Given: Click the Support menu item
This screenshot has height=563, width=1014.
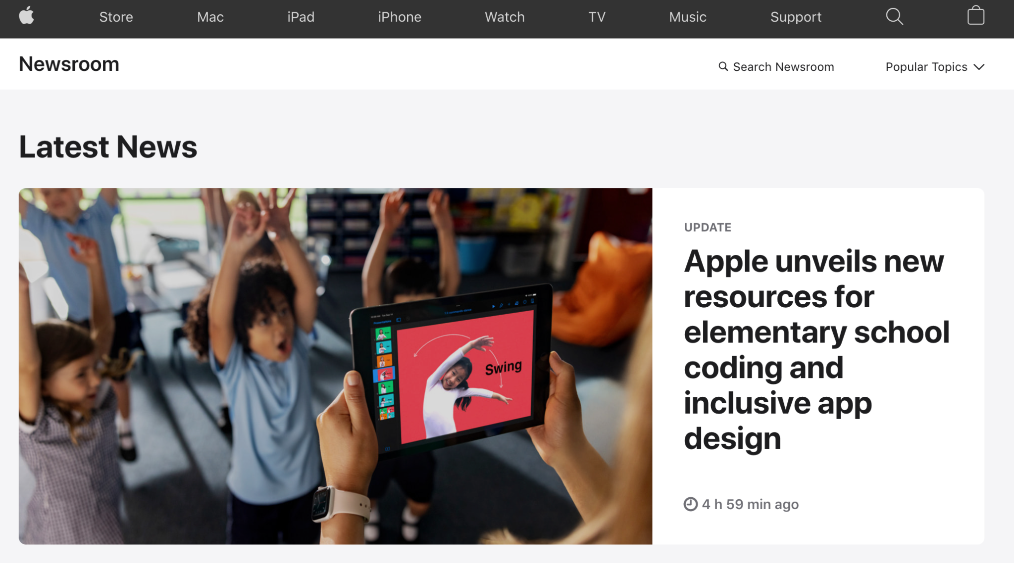Looking at the screenshot, I should [796, 17].
